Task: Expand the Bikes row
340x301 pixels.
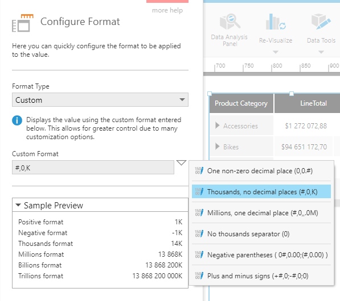Action: (x=218, y=147)
